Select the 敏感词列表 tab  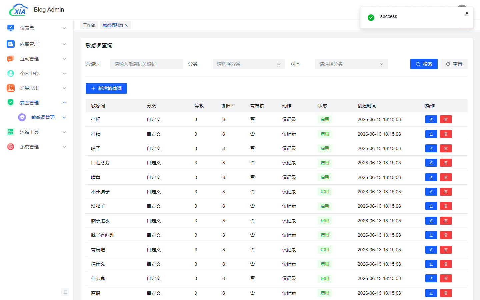coord(113,25)
